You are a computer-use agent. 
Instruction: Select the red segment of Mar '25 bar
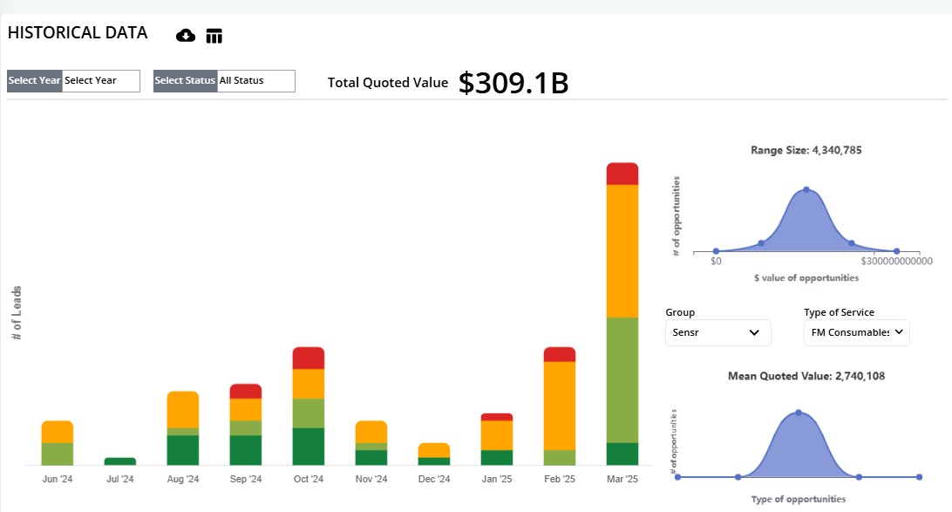622,174
